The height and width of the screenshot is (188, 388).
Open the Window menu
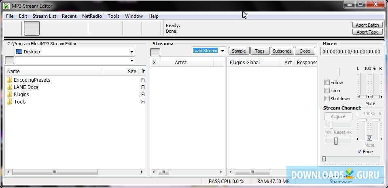pos(134,16)
